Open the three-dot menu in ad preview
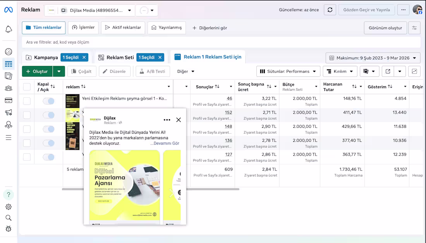426x243 pixels. pyautogui.click(x=167, y=120)
